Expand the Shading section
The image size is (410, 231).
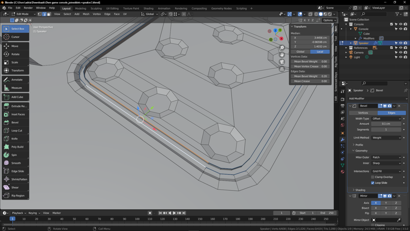(360, 190)
